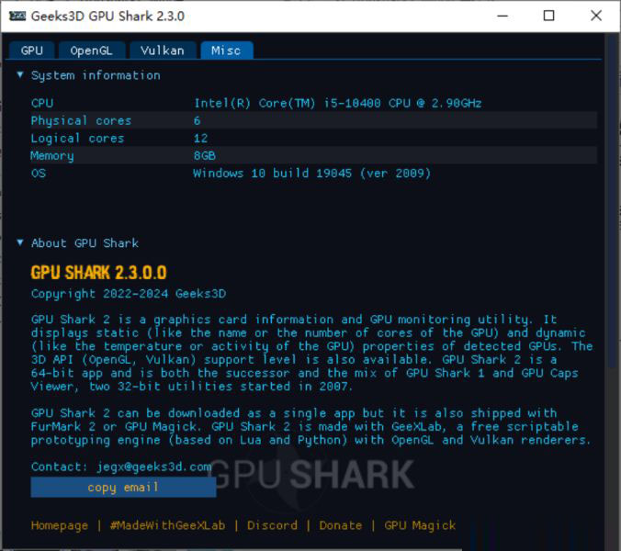
Task: Click the contact email 'jegx@geeks3d.com'
Action: click(154, 467)
